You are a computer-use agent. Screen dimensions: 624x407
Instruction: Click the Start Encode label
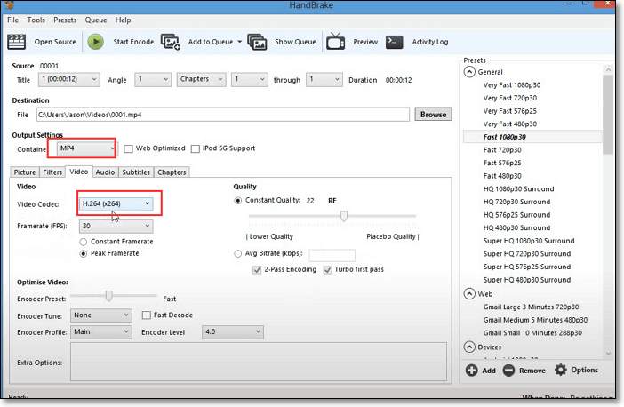pos(133,42)
